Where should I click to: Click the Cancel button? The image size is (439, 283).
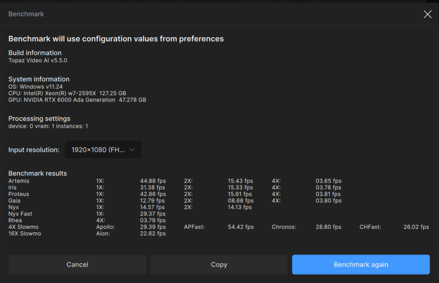tap(77, 264)
